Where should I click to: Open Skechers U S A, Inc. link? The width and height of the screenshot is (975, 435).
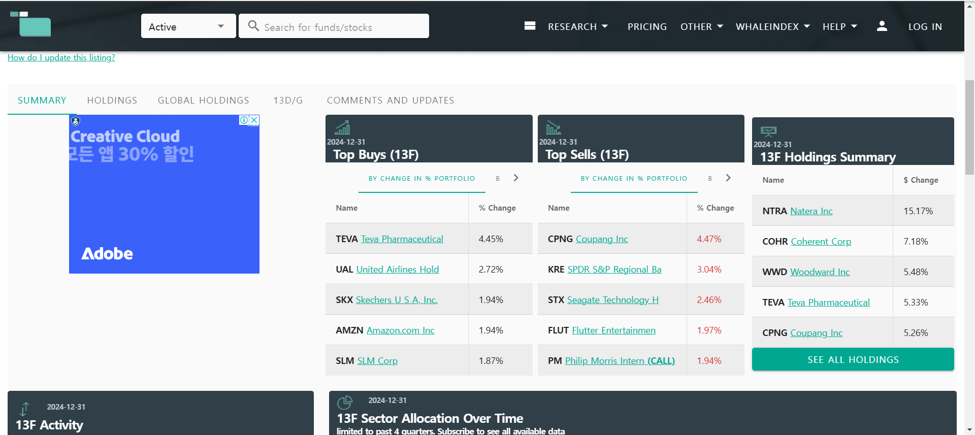pyautogui.click(x=397, y=299)
